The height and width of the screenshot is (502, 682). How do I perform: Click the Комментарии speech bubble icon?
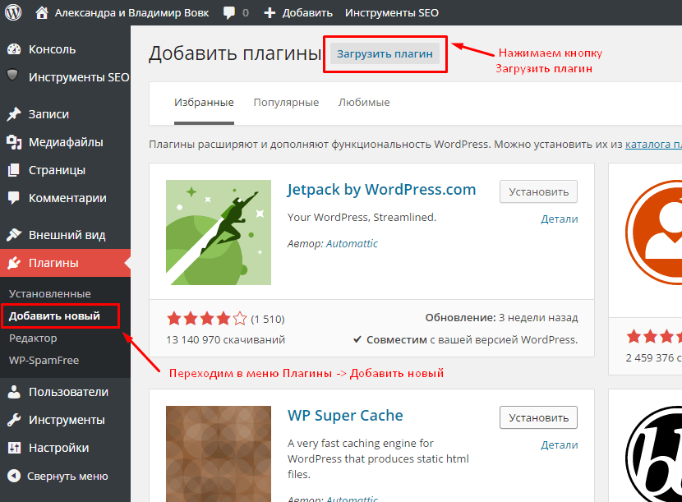pos(13,198)
